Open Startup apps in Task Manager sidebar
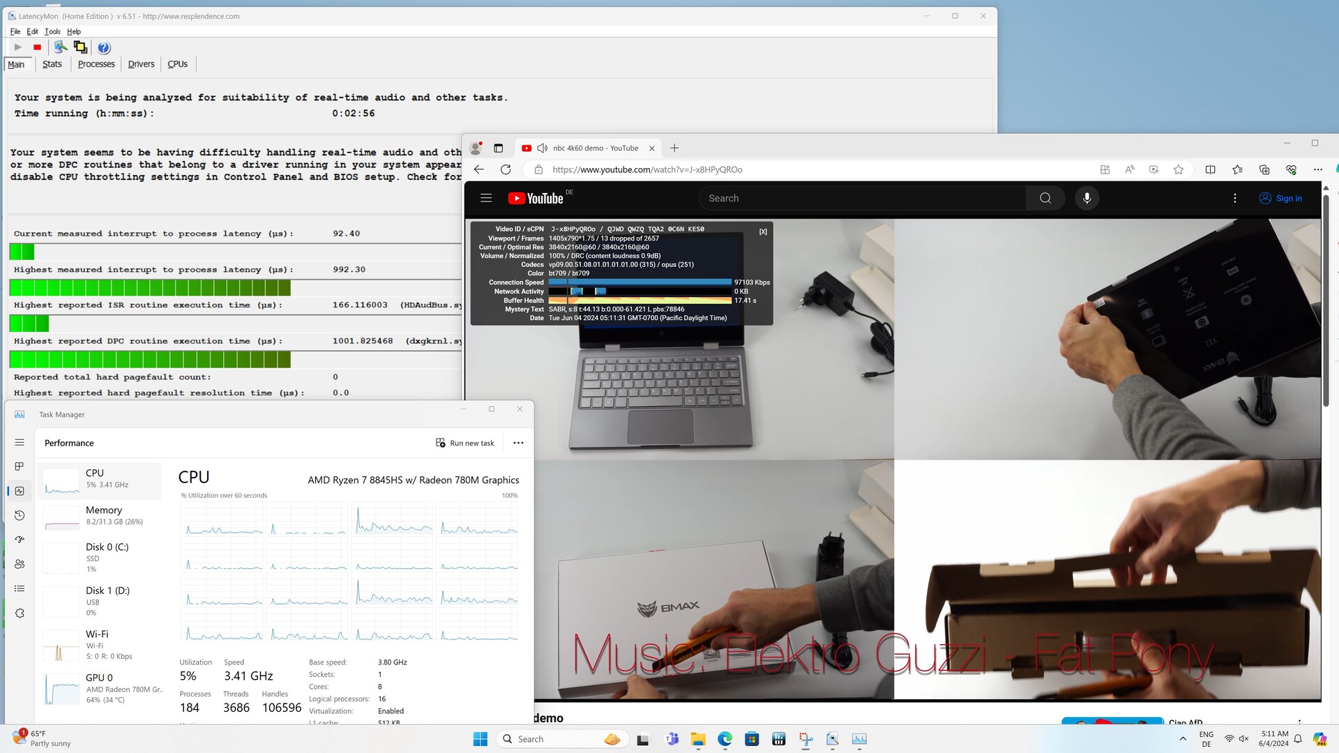The width and height of the screenshot is (1339, 753). [x=20, y=540]
